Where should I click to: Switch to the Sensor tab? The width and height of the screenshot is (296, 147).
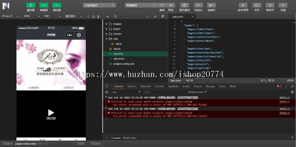point(198,86)
